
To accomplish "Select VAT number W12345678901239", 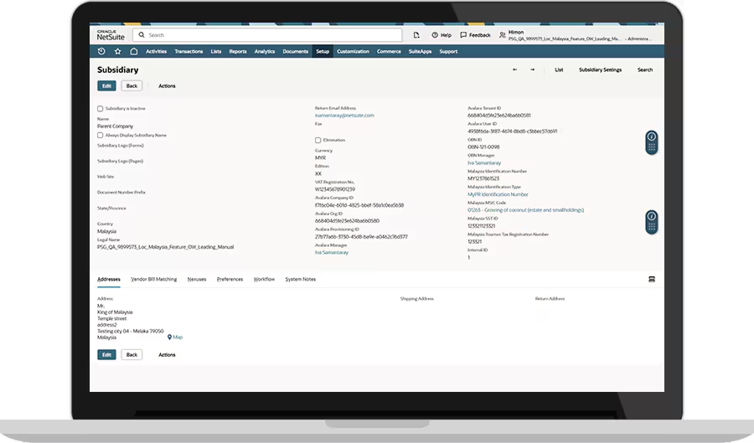I will (x=334, y=189).
